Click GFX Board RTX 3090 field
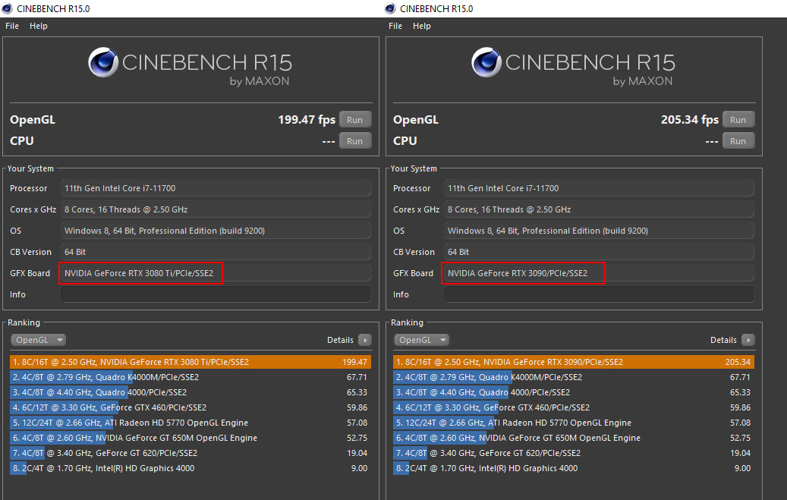This screenshot has height=500, width=787. [x=599, y=273]
